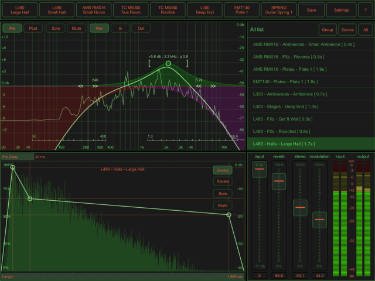The height and width of the screenshot is (281, 375).
Task: Load the TC M5000 Rumble preset
Action: 168,10
